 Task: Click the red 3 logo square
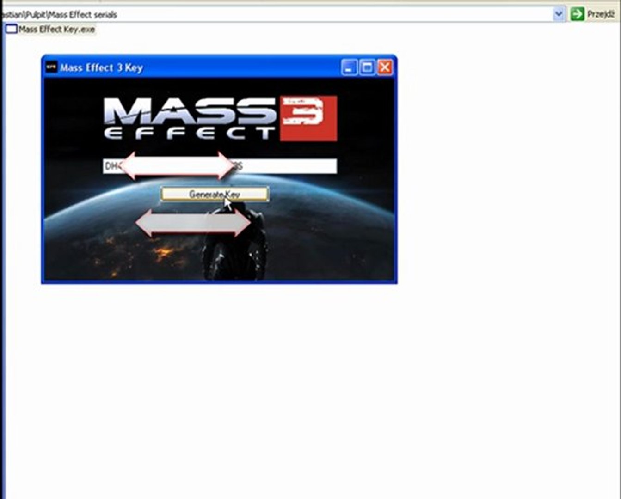coord(309,118)
